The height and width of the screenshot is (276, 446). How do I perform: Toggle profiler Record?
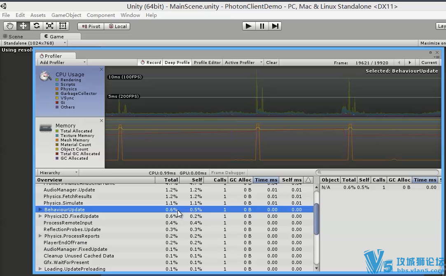(x=151, y=62)
